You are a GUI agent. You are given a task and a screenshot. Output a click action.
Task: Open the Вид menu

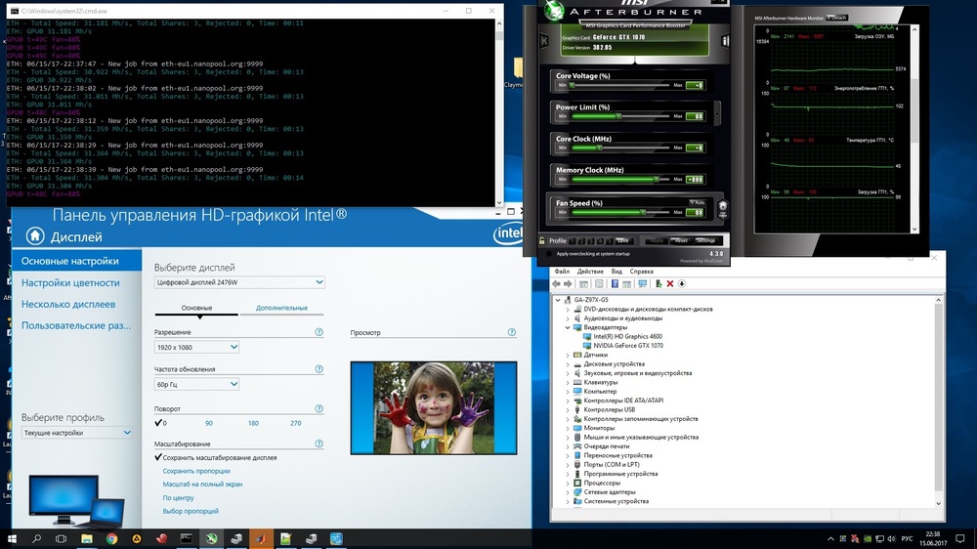[x=616, y=271]
